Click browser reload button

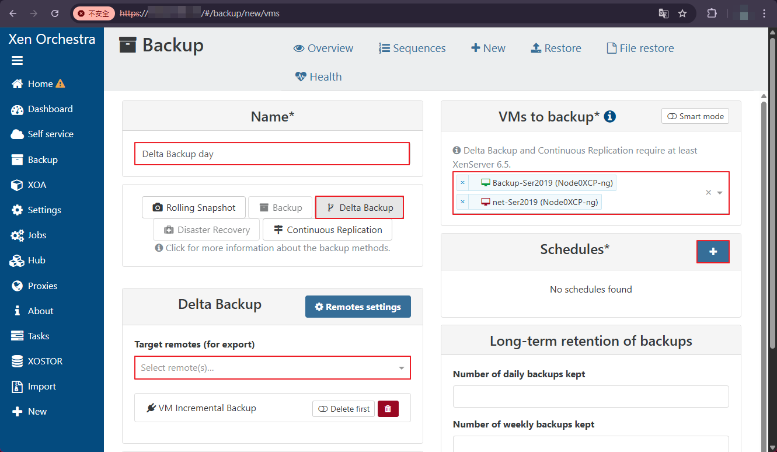click(x=55, y=13)
